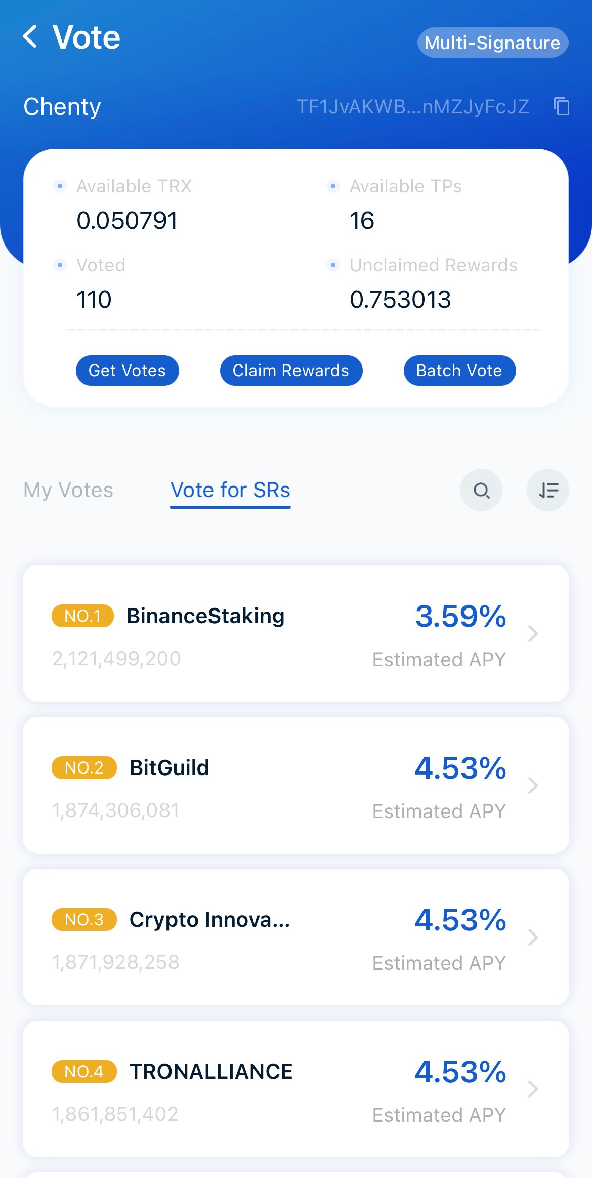
Task: Tap the info dot beside Available TRX
Action: coord(60,186)
